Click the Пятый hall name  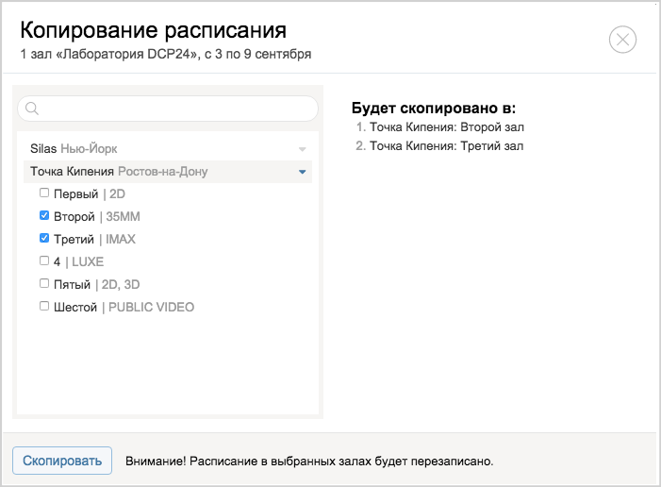click(x=72, y=285)
